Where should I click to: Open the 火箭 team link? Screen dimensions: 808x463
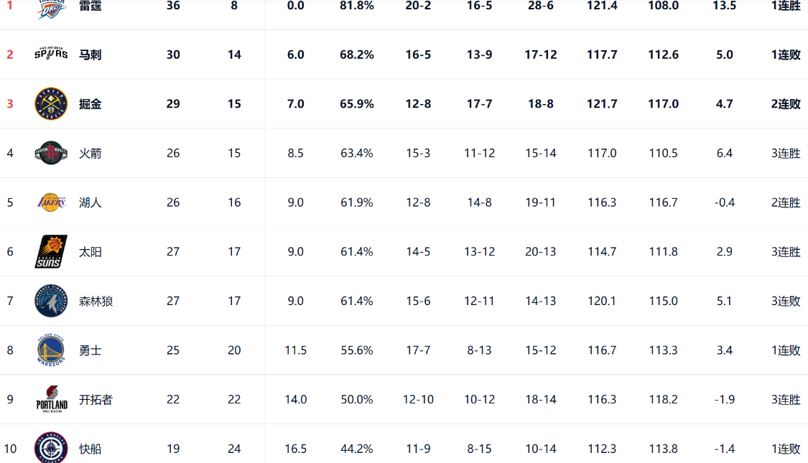[x=90, y=154]
